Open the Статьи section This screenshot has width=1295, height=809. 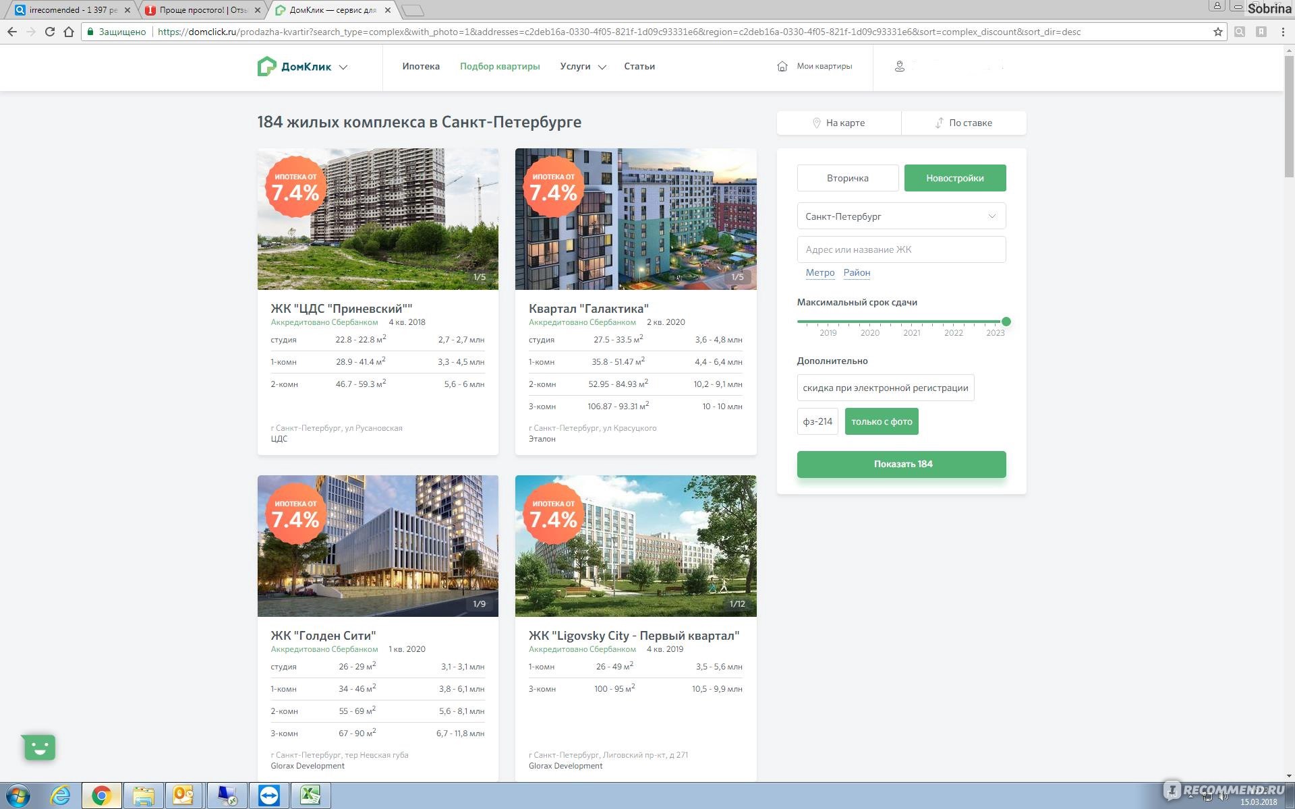pyautogui.click(x=639, y=66)
